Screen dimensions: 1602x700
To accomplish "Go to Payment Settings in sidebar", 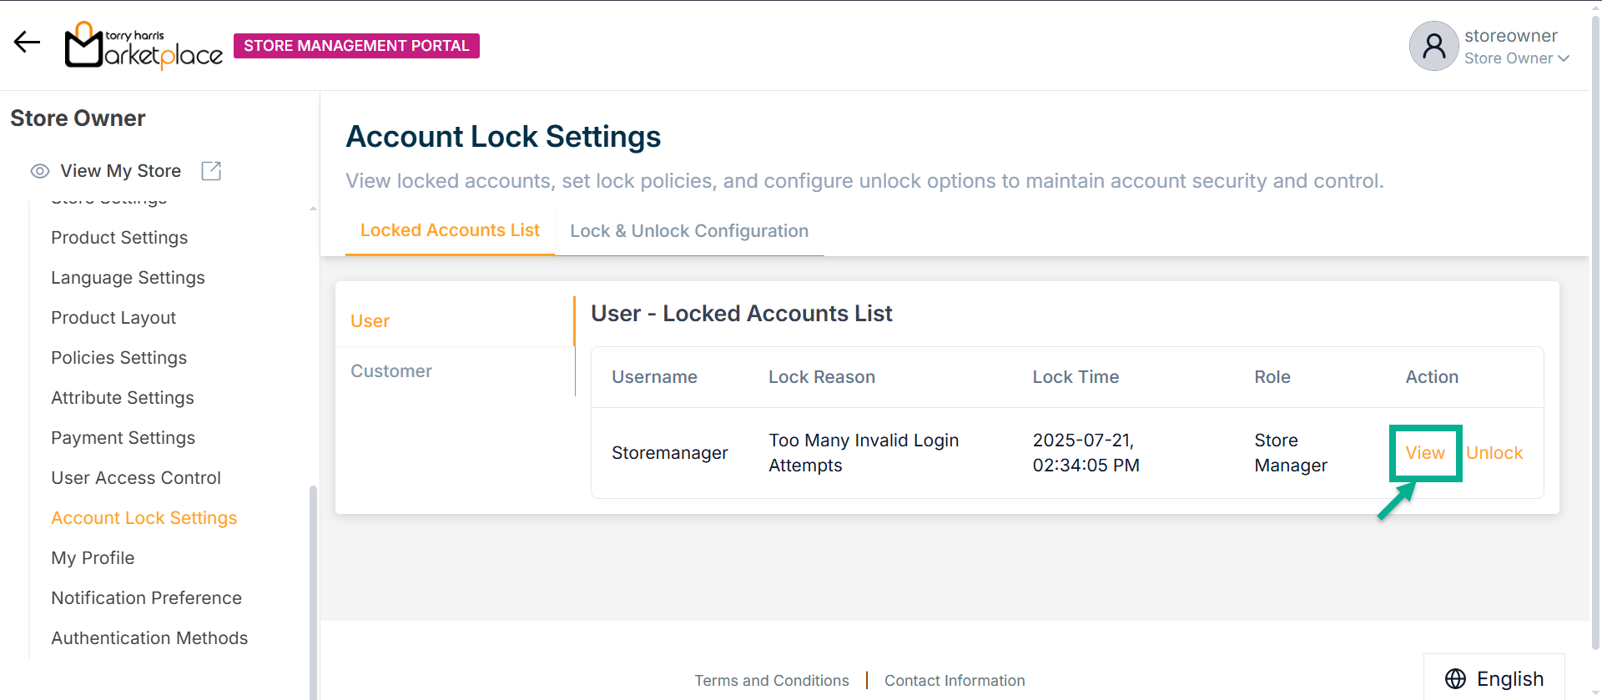I will (x=123, y=438).
